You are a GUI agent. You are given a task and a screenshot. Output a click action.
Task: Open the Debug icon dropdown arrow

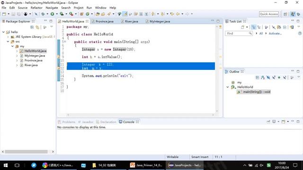[x=47, y=14]
